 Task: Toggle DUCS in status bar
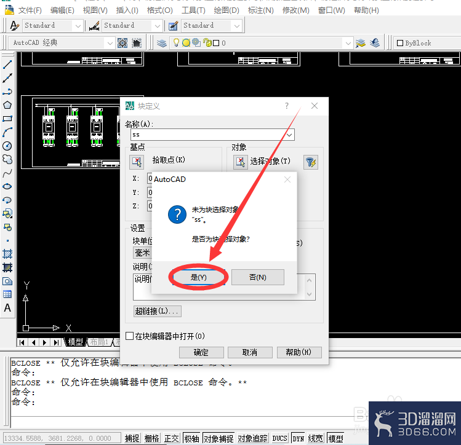pyautogui.click(x=279, y=438)
